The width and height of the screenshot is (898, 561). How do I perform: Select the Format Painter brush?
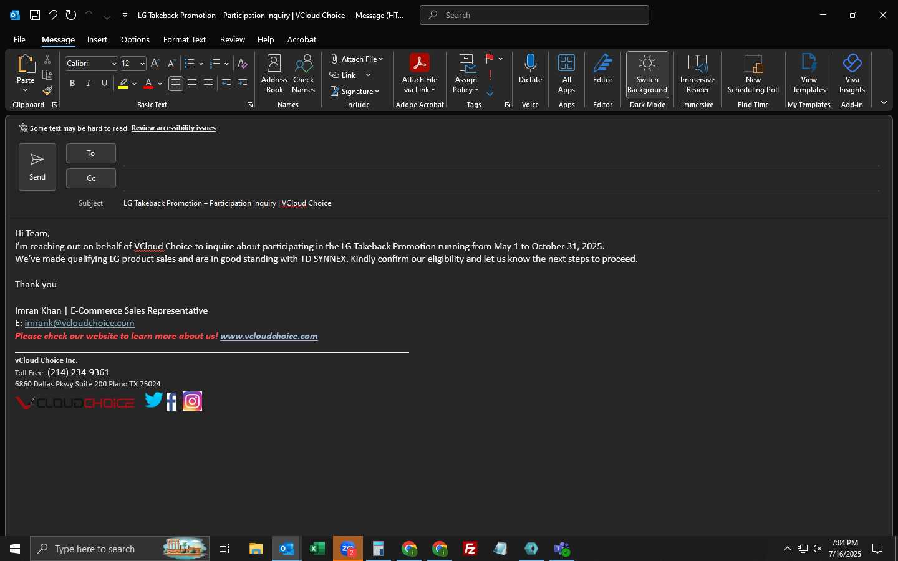tap(47, 91)
